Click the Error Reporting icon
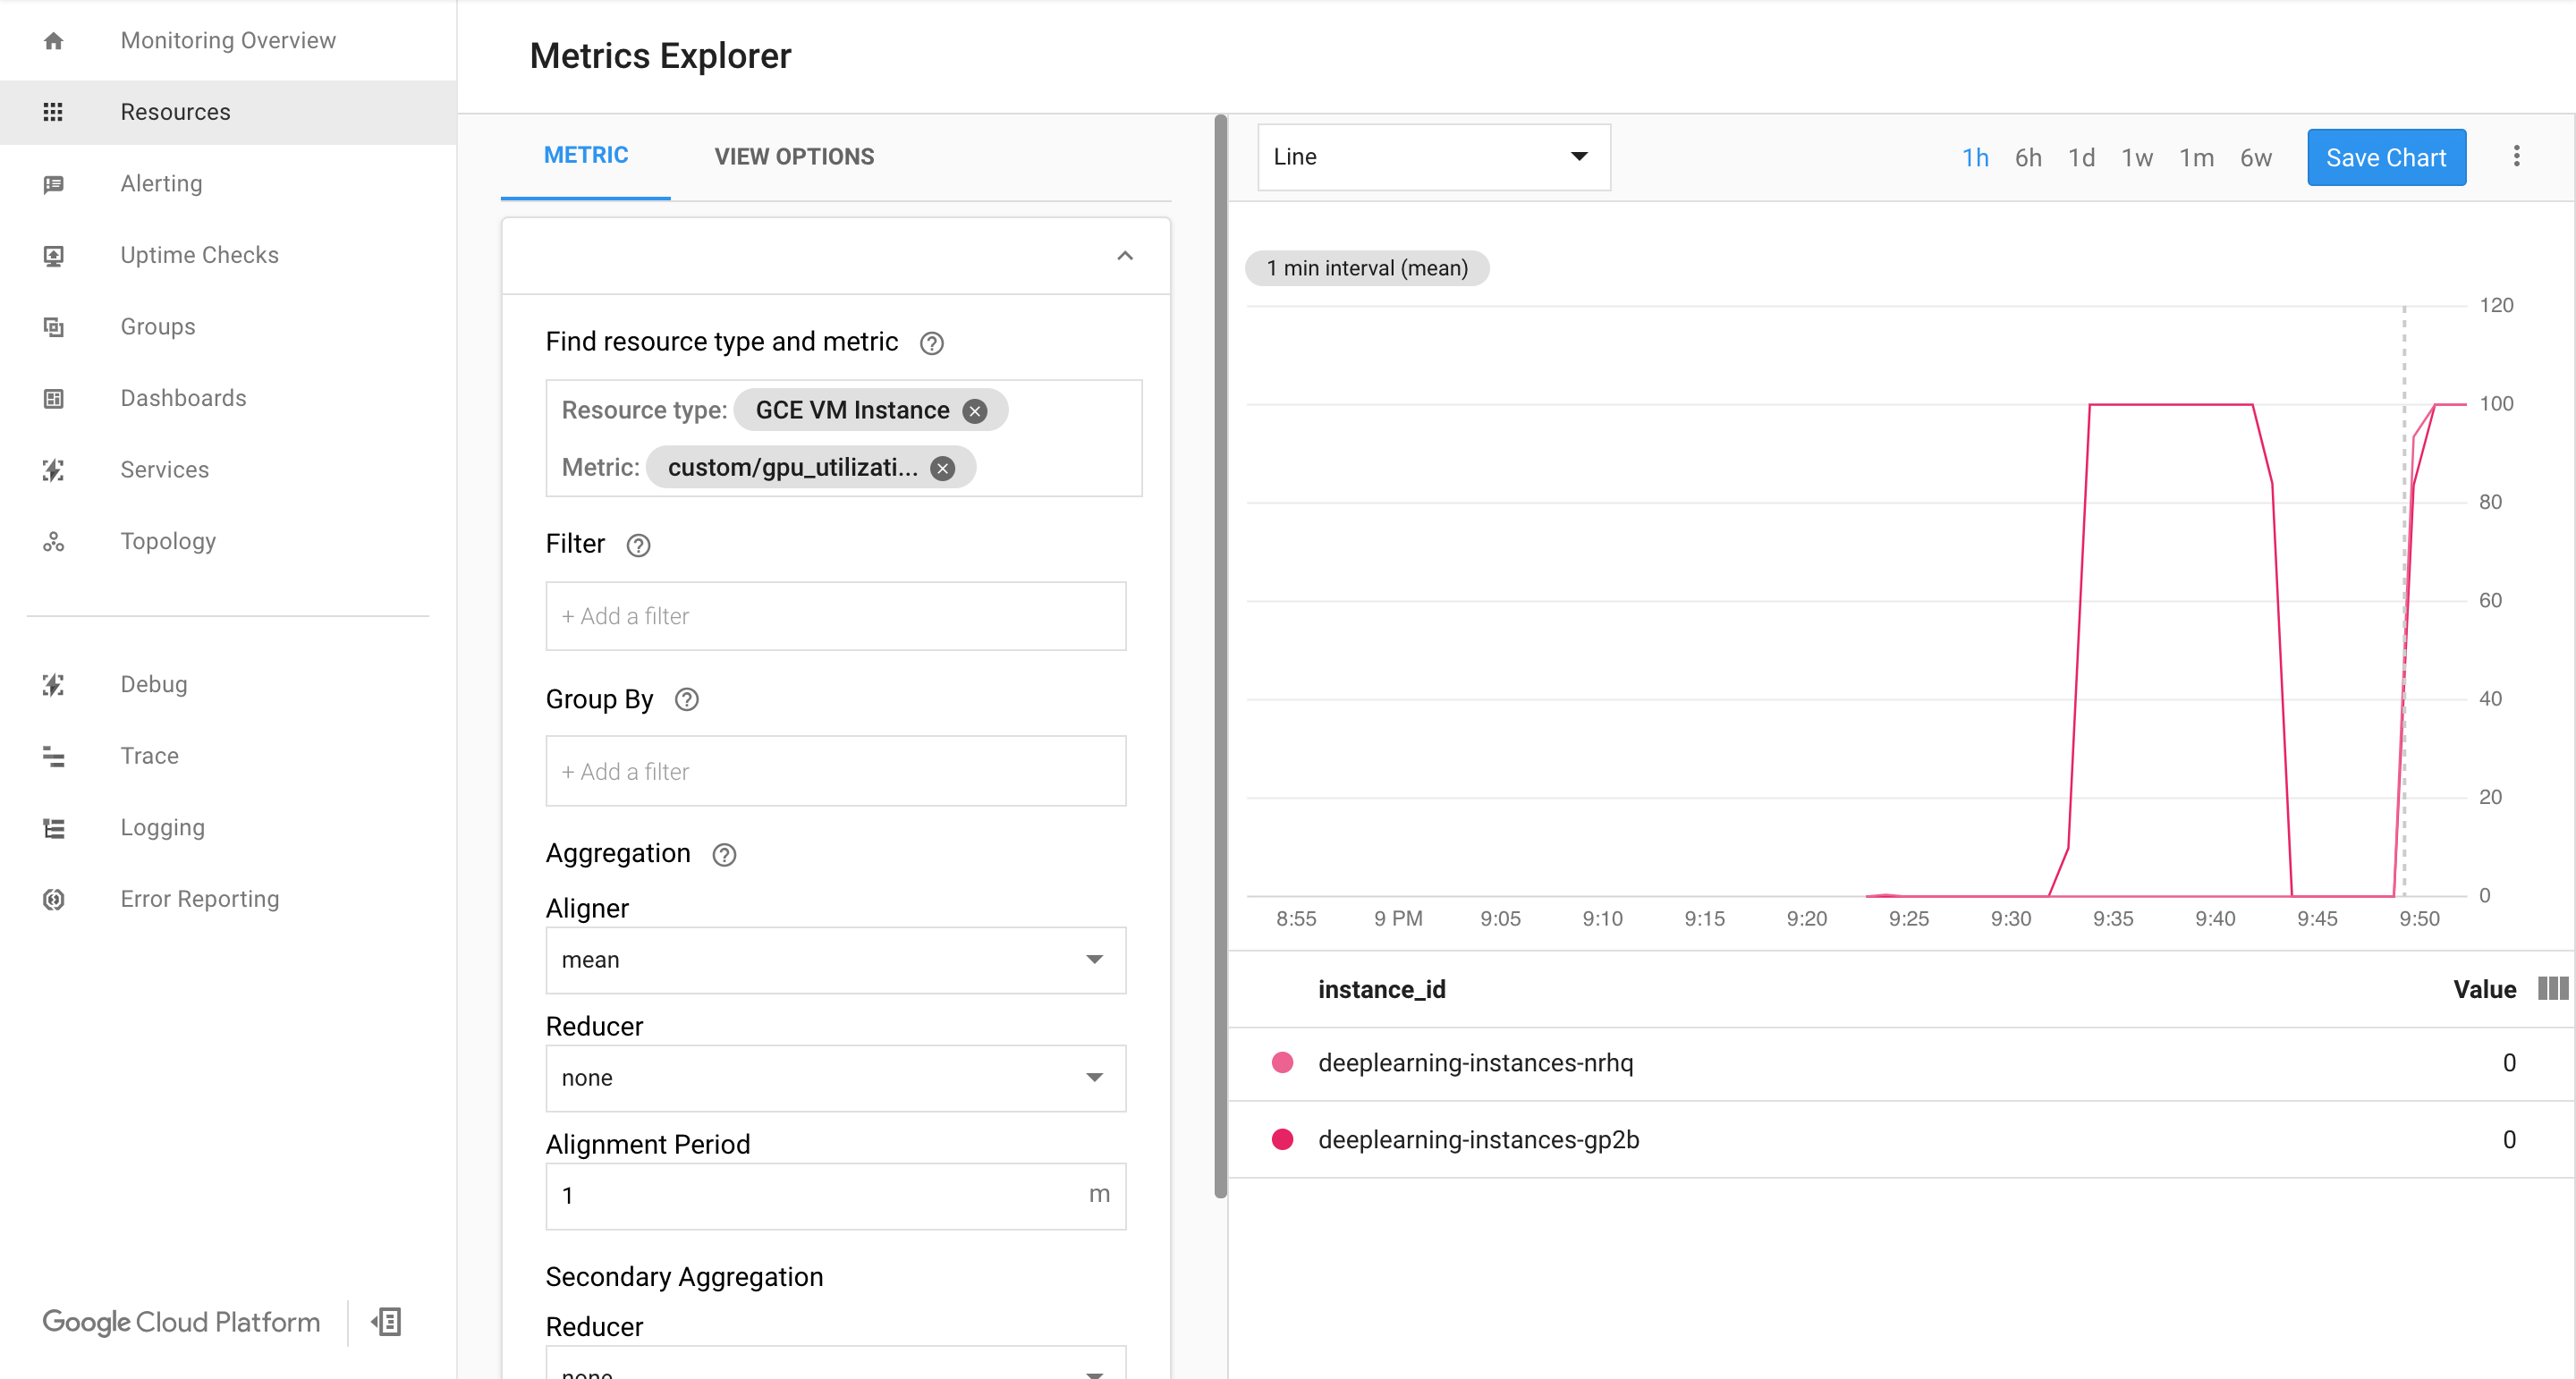The width and height of the screenshot is (2576, 1379). 49,899
